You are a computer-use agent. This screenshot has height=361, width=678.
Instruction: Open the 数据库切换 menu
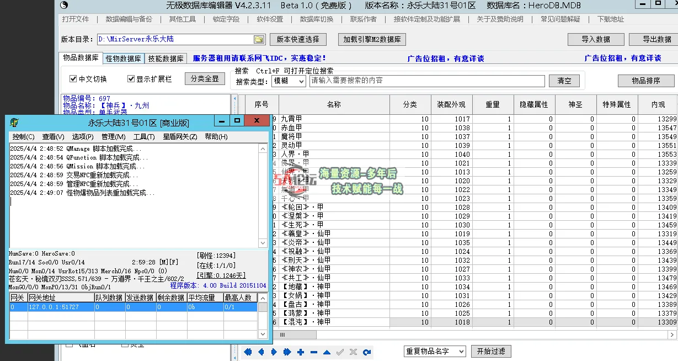pyautogui.click(x=317, y=19)
